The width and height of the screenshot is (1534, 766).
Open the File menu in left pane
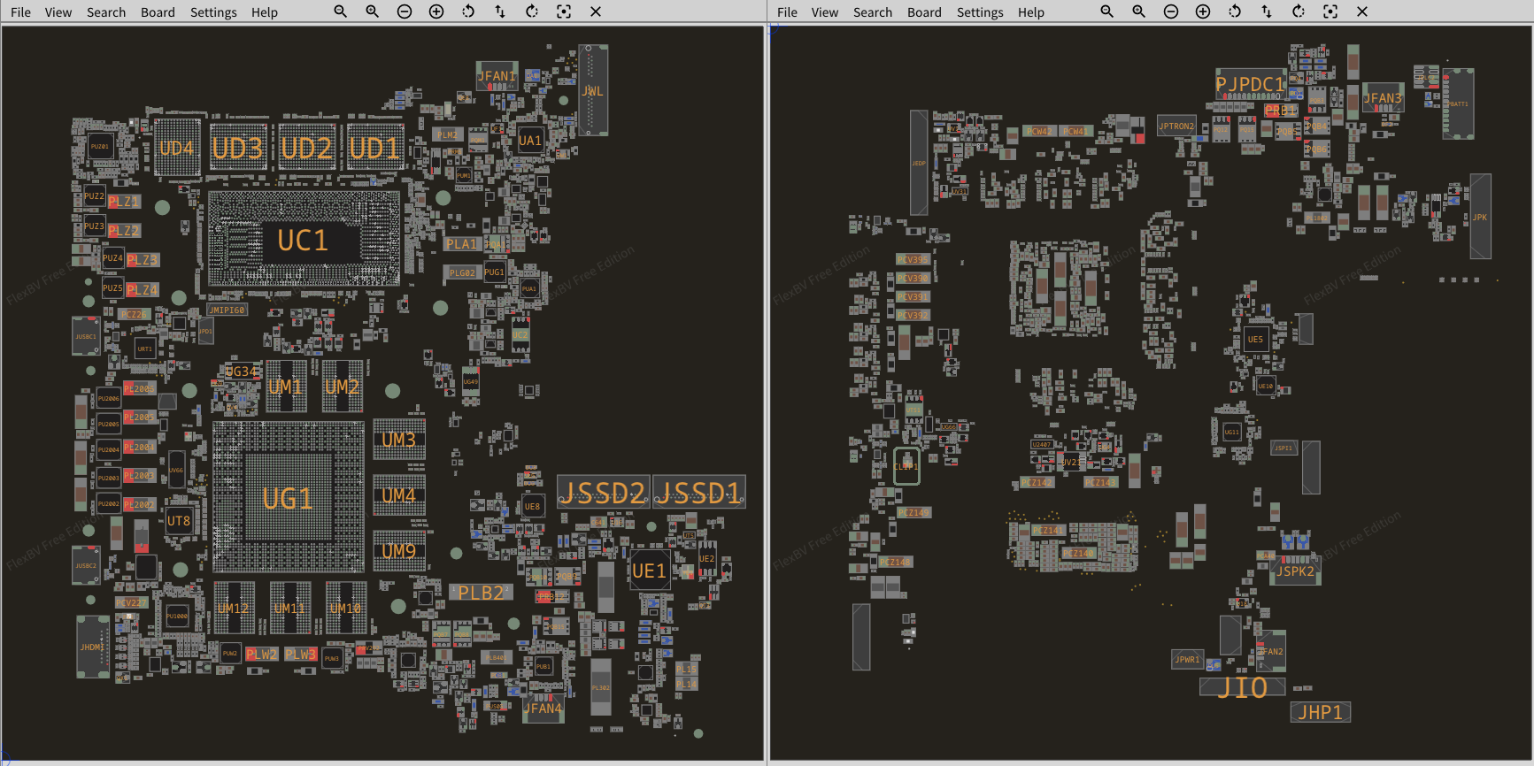20,12
